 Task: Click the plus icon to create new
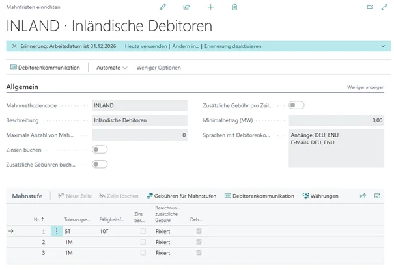click(210, 7)
